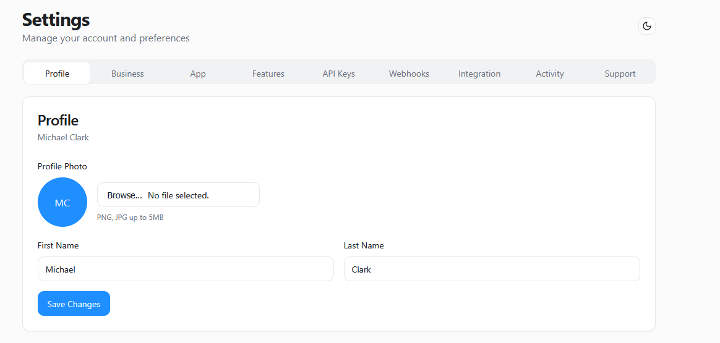720x343 pixels.
Task: Click the 'First Name' label
Action: [58, 245]
